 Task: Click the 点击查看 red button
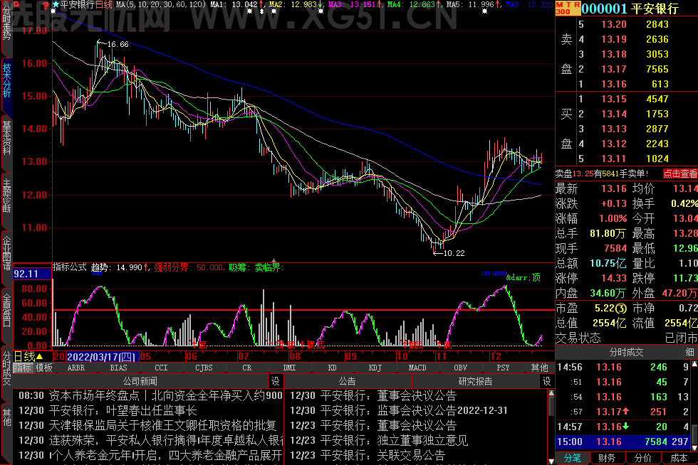(680, 173)
